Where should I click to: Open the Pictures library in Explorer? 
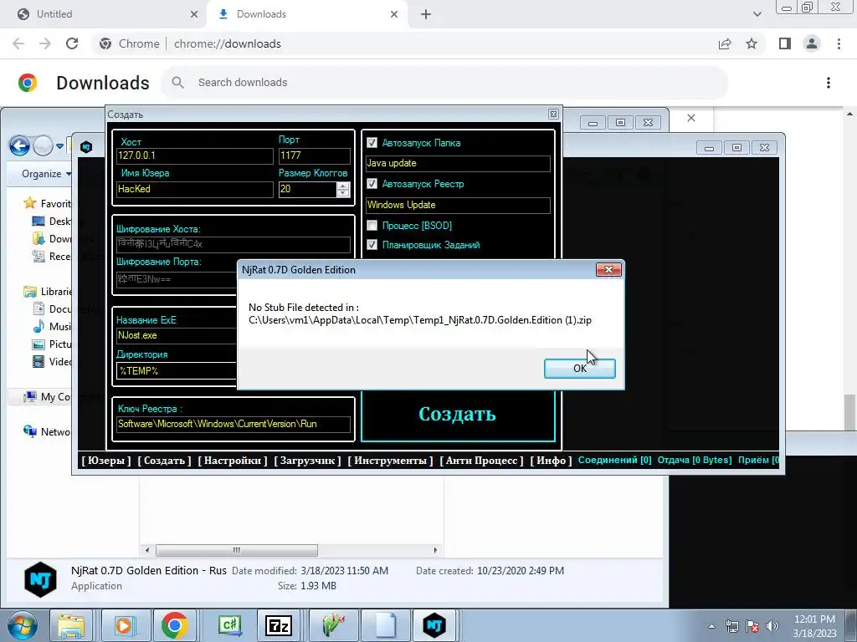click(x=52, y=344)
